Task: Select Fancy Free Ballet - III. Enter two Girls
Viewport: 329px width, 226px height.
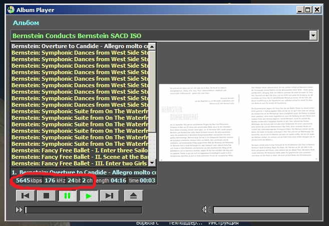Action: [x=80, y=163]
